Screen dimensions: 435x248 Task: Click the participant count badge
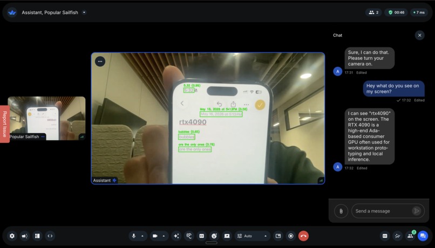(373, 12)
